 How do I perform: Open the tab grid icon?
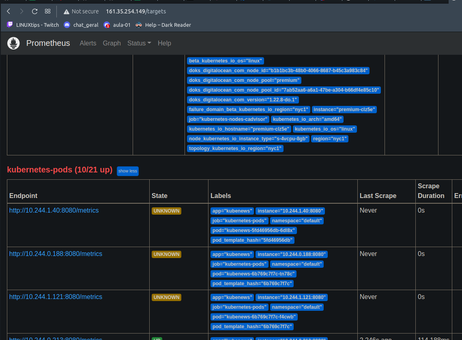coord(47,11)
